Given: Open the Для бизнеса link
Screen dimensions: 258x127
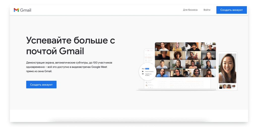Looking at the screenshot, I should click(x=190, y=10).
